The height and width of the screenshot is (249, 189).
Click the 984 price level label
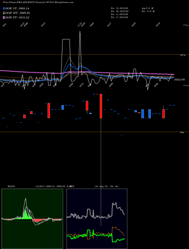(182, 132)
